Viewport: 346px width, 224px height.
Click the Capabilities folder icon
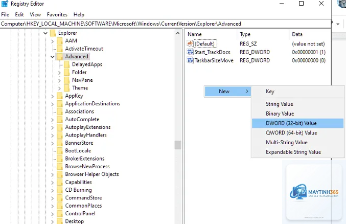click(60, 182)
